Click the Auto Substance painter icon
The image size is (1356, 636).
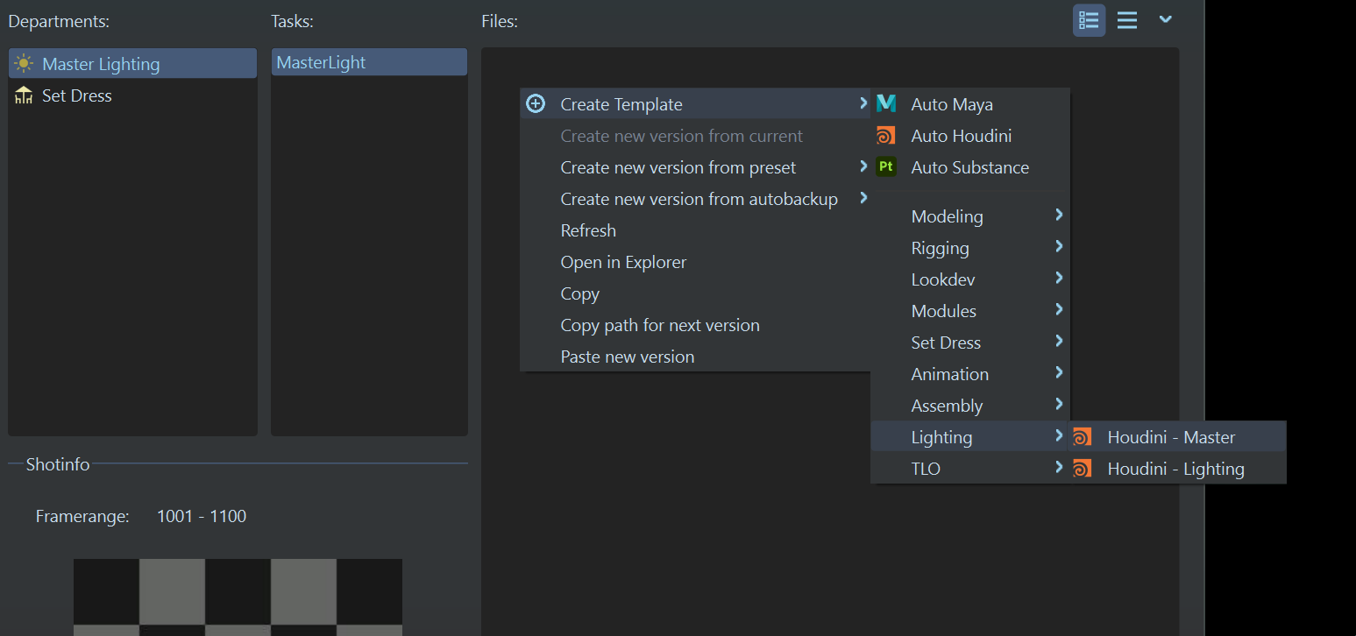point(886,167)
